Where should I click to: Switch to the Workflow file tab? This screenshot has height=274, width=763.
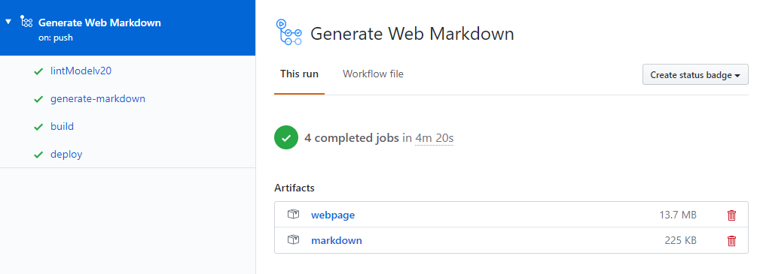373,74
